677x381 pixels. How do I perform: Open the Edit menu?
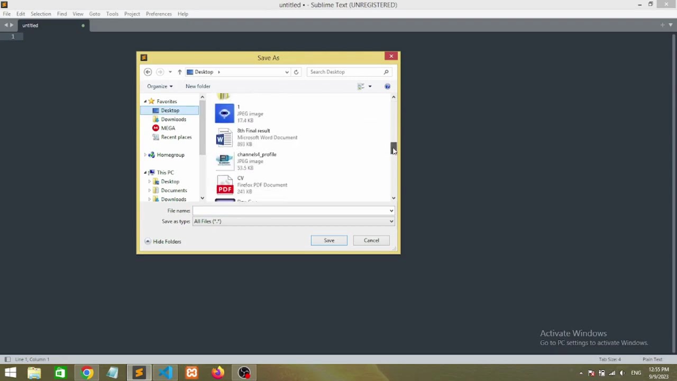(x=21, y=14)
